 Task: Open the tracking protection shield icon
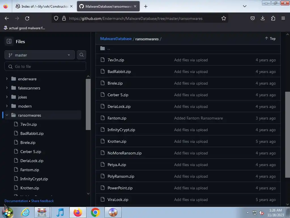click(x=56, y=18)
